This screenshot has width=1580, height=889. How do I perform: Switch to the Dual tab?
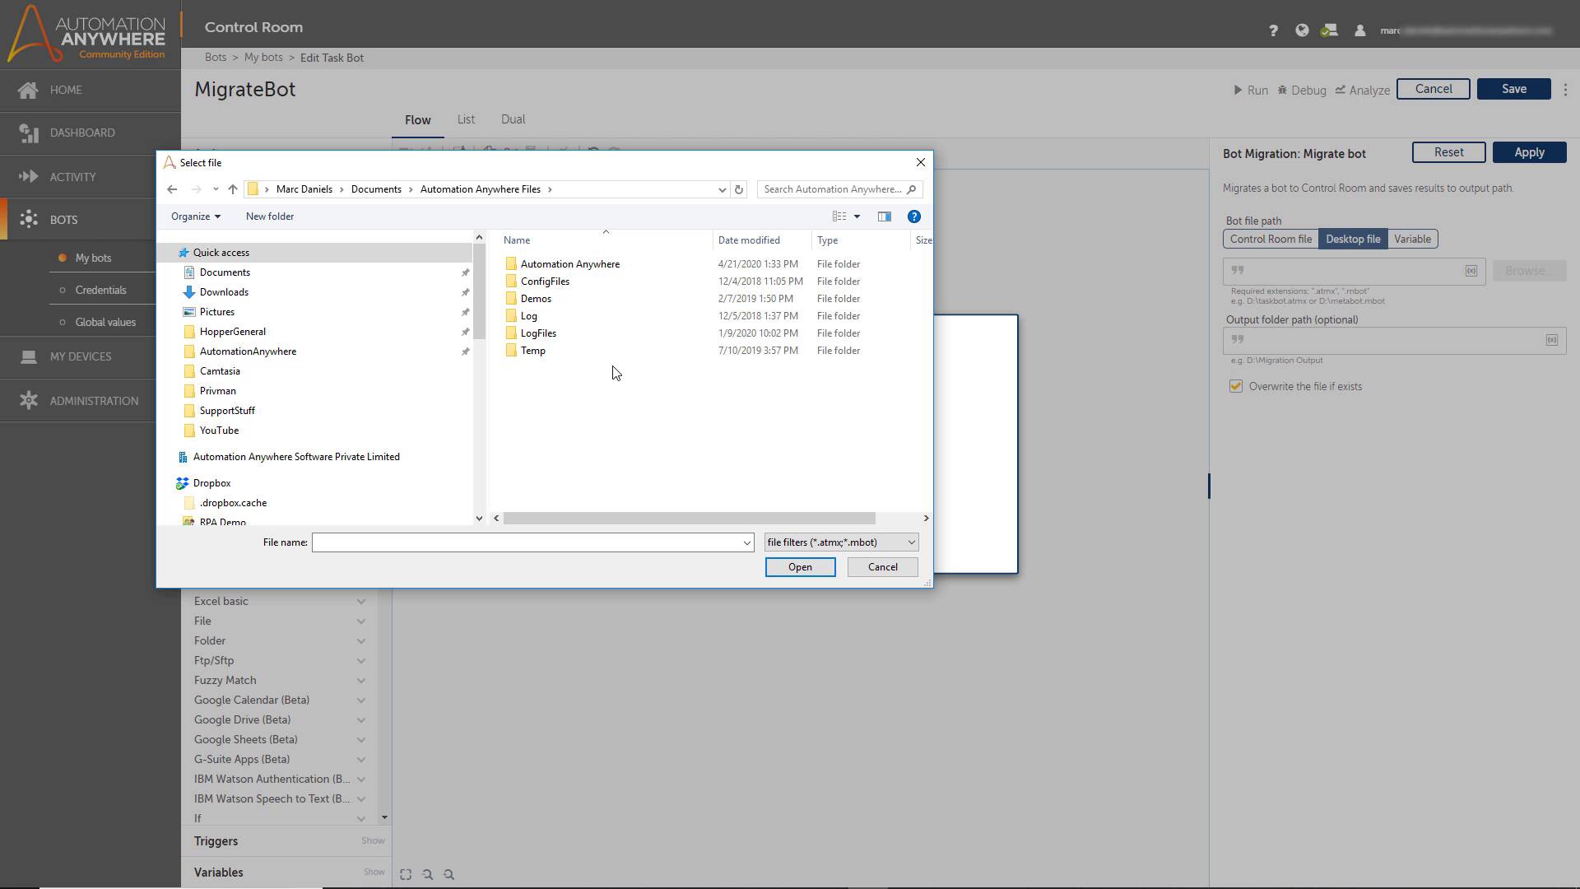[513, 119]
